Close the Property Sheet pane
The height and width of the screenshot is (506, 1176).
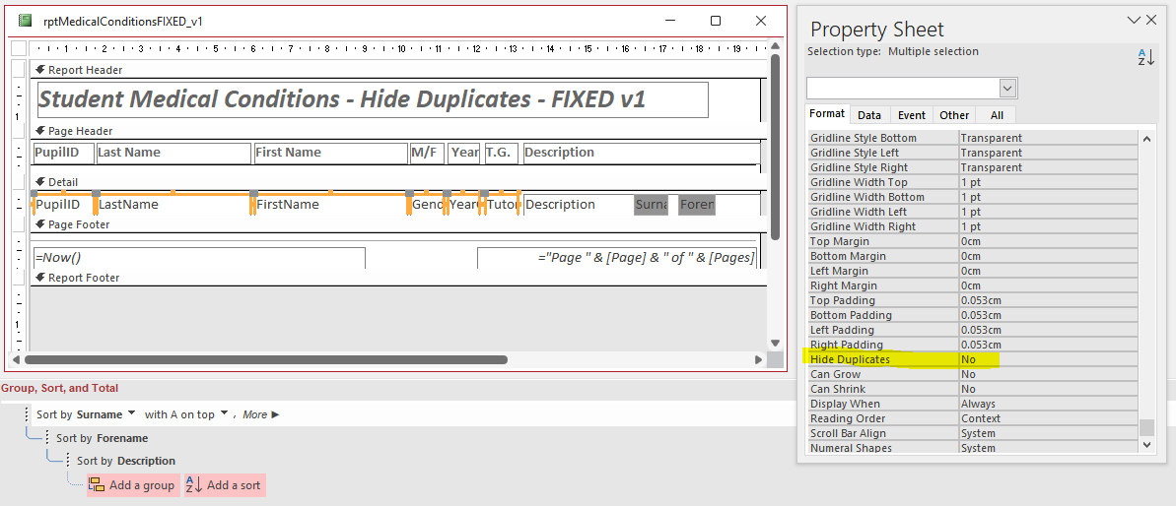tap(1151, 21)
